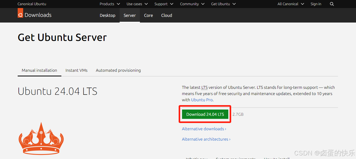
Task: Switch to the Cloud downloads tab
Action: click(167, 15)
